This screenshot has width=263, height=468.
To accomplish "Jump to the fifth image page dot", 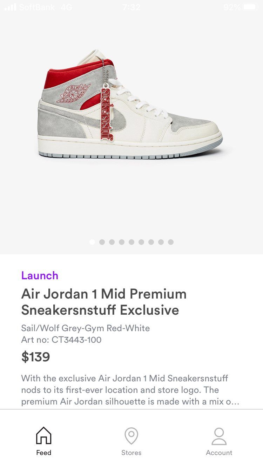I will pos(131,242).
